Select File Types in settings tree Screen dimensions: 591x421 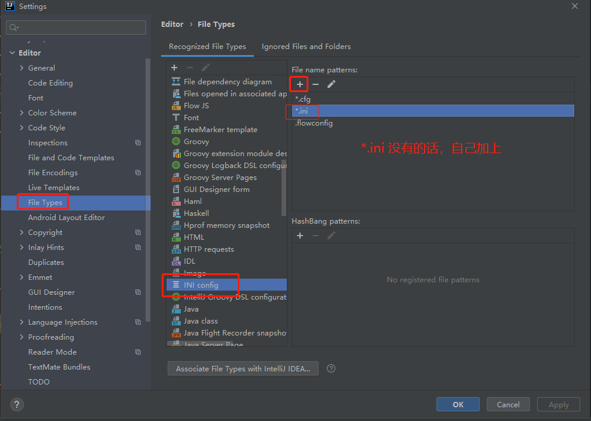click(76, 203)
